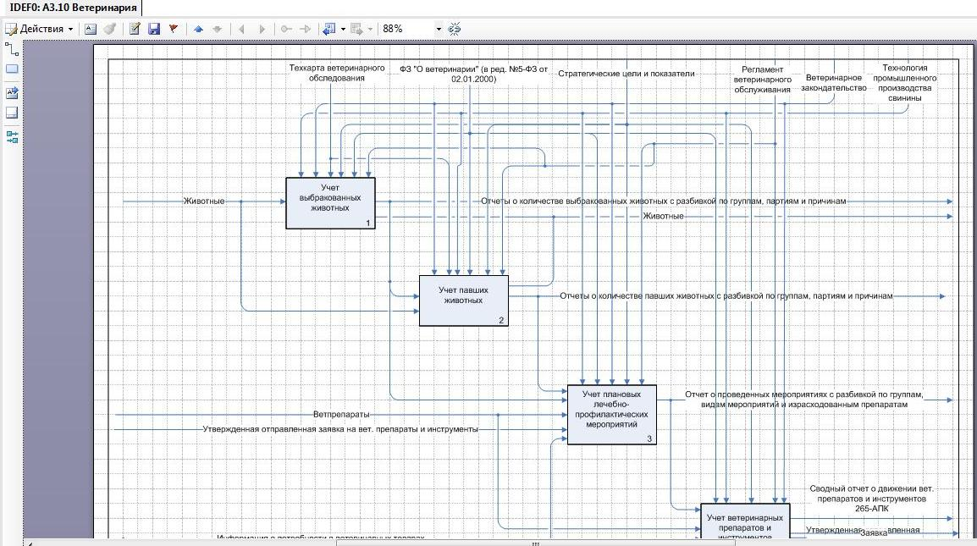Select the rectangle activity box tool
This screenshot has width=977, height=546.
(x=12, y=69)
